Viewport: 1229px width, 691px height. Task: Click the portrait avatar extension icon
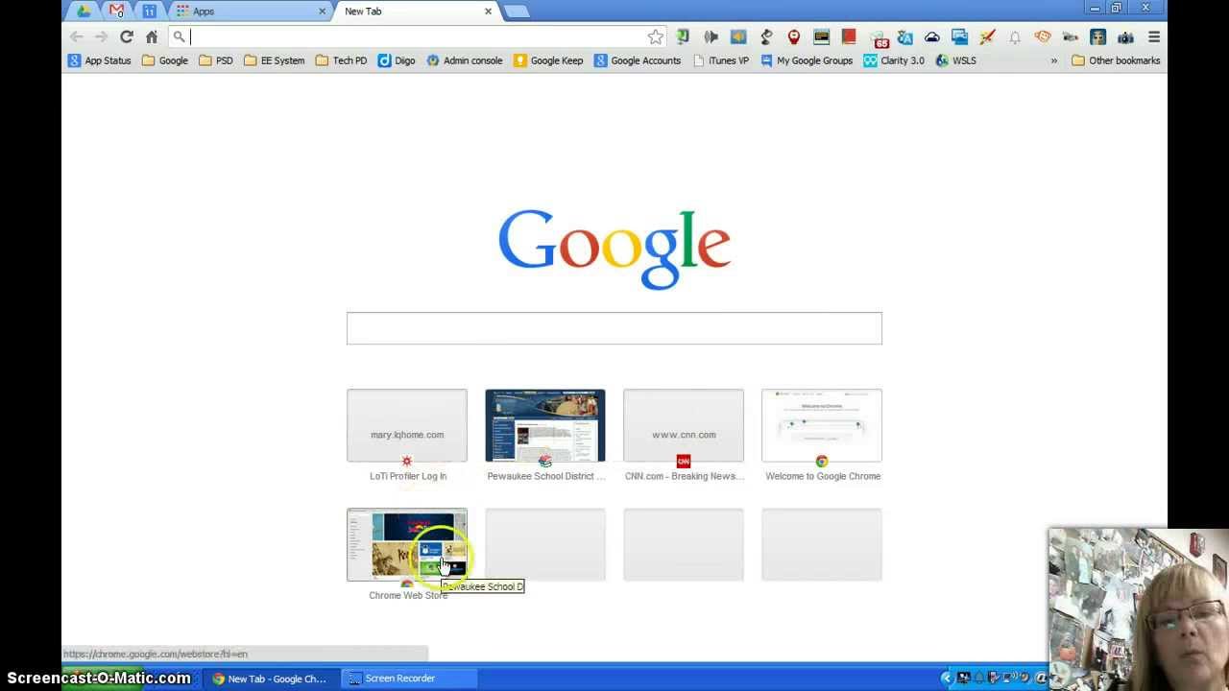(x=1098, y=36)
